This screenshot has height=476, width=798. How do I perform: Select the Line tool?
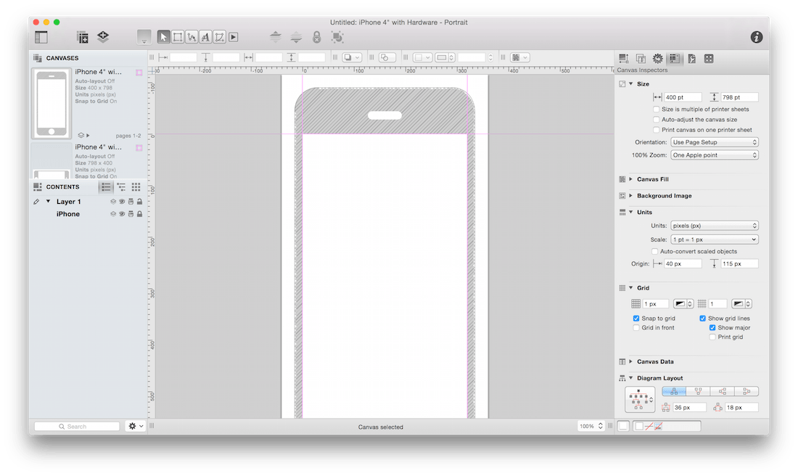point(192,37)
